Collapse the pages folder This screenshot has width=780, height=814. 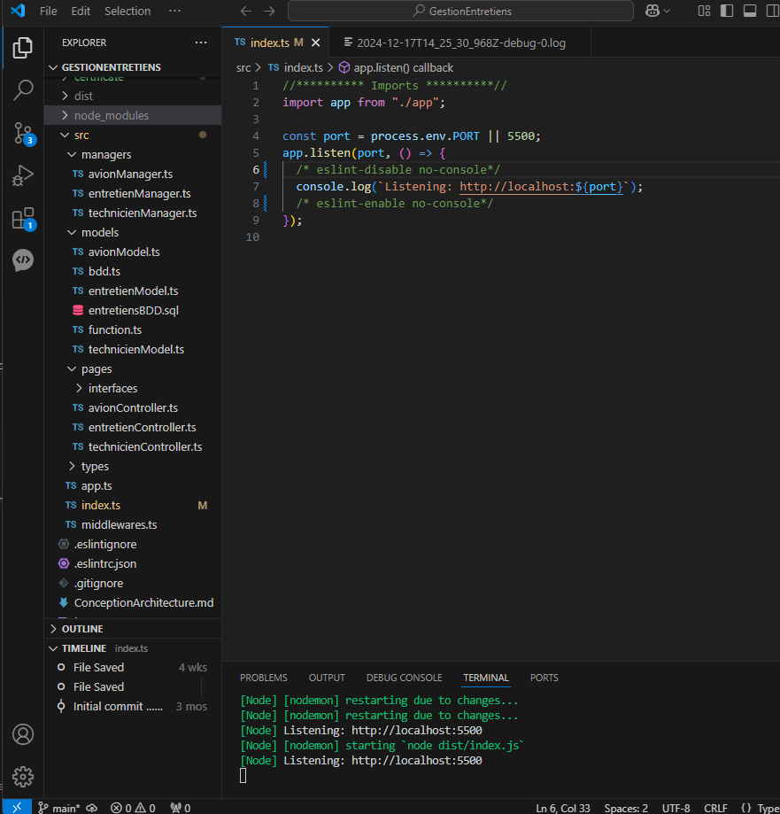pos(133,369)
